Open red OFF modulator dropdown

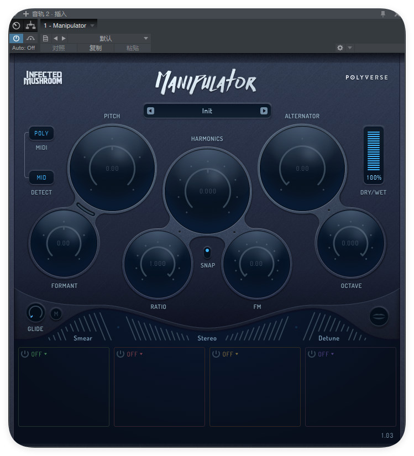[135, 354]
